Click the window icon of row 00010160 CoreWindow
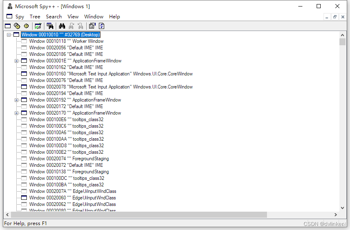 [24, 74]
